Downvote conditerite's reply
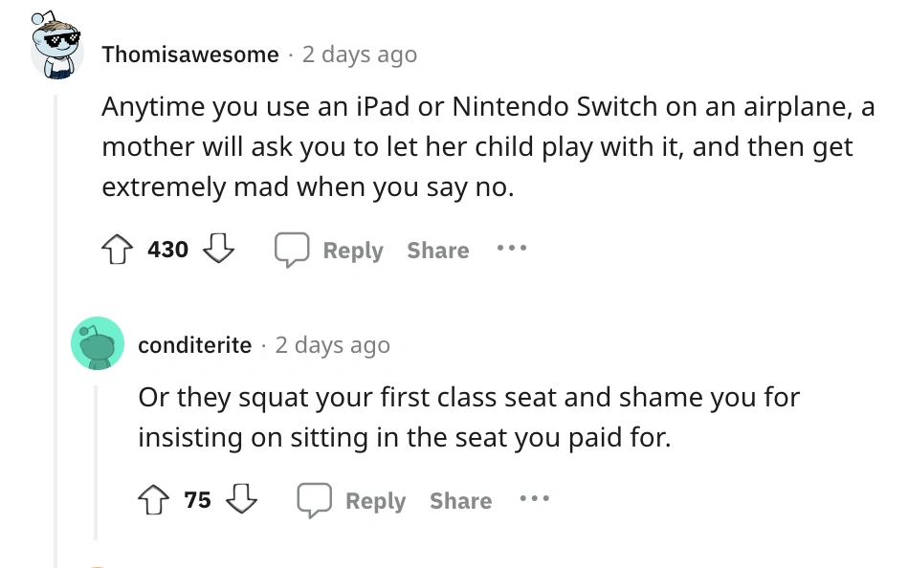Image resolution: width=908 pixels, height=568 pixels. (x=240, y=500)
